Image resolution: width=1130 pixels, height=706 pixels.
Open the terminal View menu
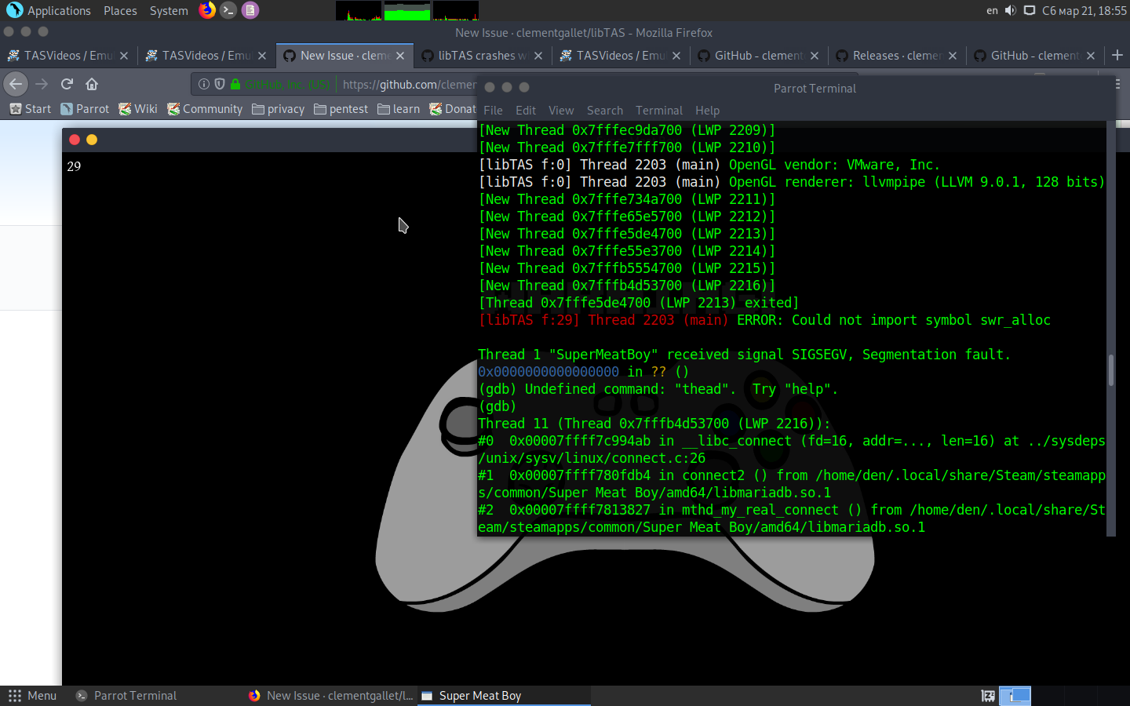coord(561,111)
